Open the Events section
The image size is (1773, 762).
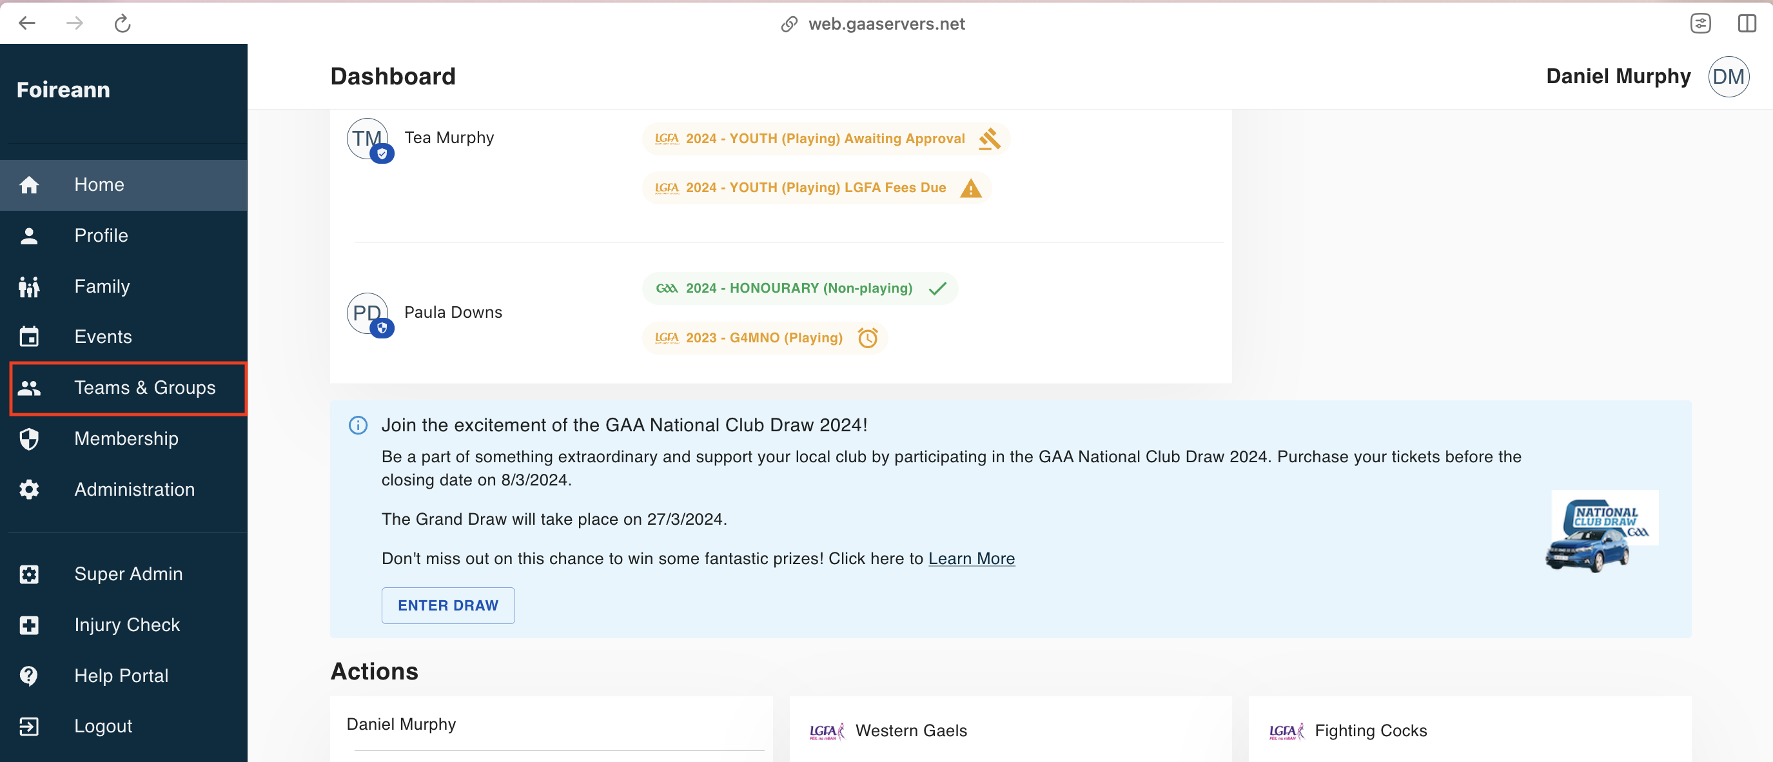[x=124, y=337]
